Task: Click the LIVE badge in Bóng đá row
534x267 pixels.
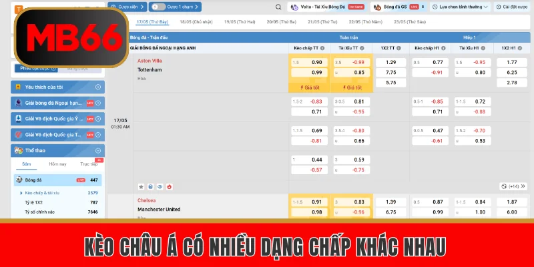Action: tap(81, 180)
